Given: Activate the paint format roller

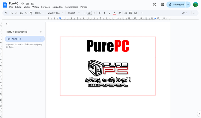Looking at the screenshot, I should tap(31, 13).
